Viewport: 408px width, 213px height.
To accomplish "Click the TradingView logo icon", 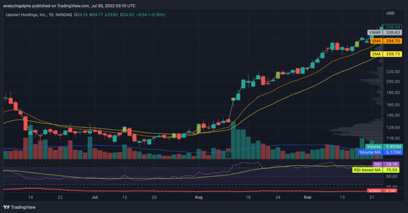I will tap(7, 207).
